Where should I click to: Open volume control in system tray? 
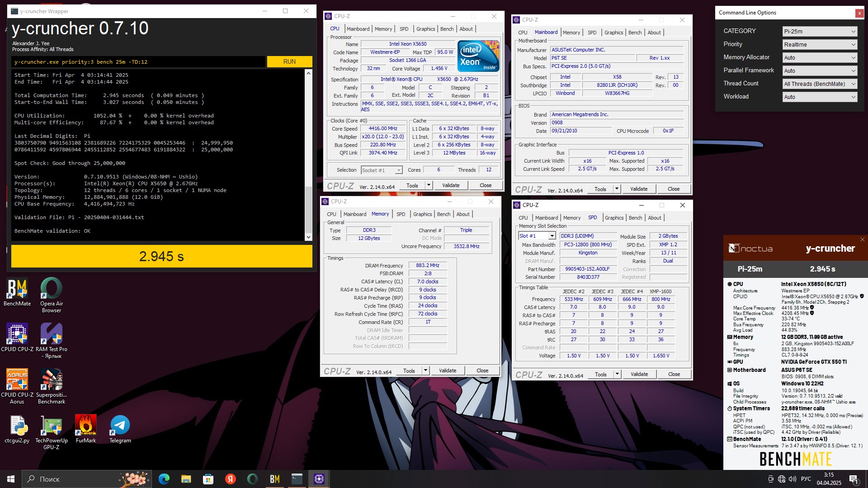(793, 479)
